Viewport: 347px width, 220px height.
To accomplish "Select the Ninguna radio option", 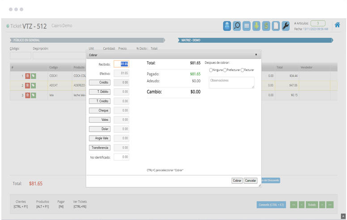I will (211, 70).
